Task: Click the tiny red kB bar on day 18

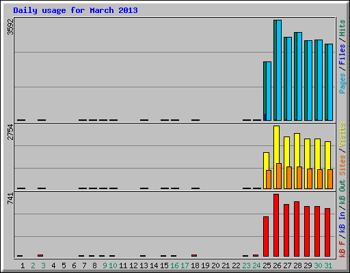Action: coord(194,255)
